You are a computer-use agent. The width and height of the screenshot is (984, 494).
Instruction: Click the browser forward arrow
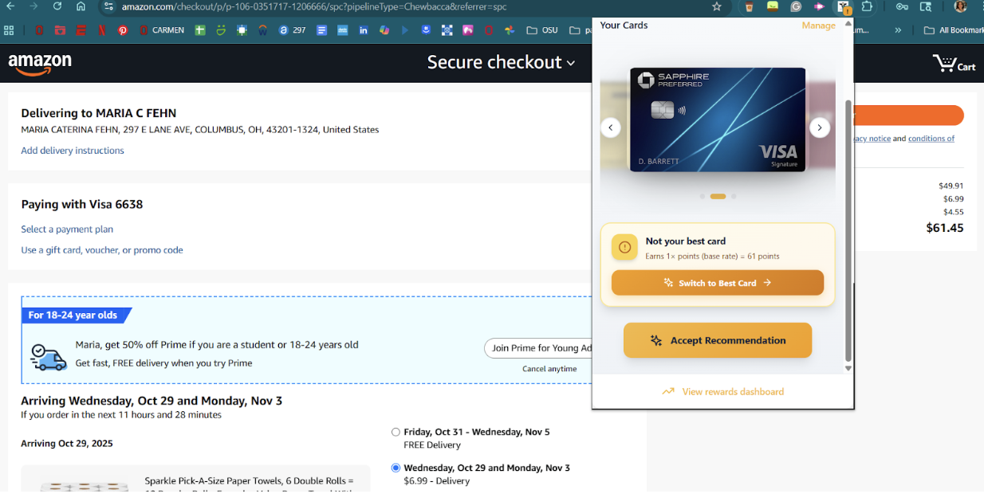(x=33, y=6)
